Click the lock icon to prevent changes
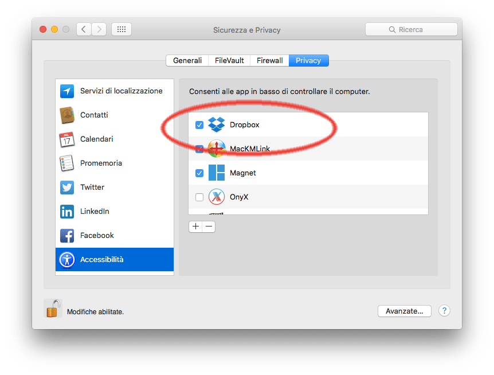 53,308
